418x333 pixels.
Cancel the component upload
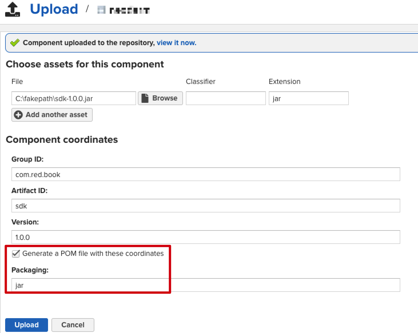pyautogui.click(x=73, y=325)
